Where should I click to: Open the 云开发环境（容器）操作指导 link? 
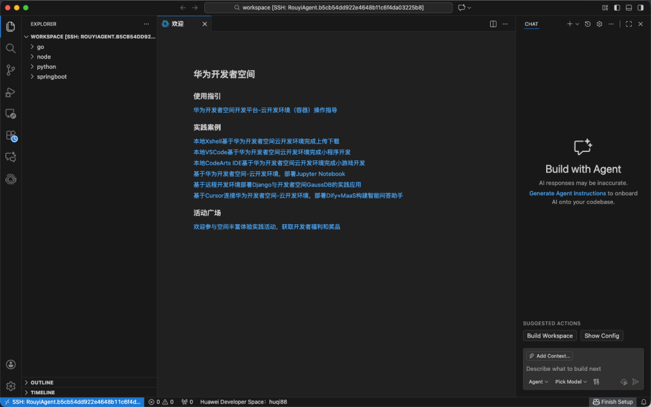265,110
